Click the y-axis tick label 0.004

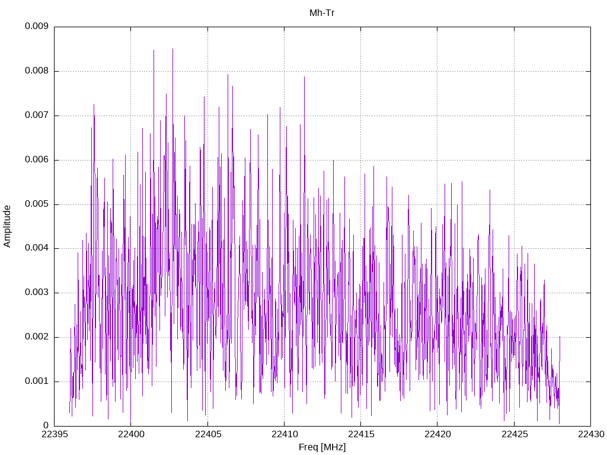(x=37, y=248)
